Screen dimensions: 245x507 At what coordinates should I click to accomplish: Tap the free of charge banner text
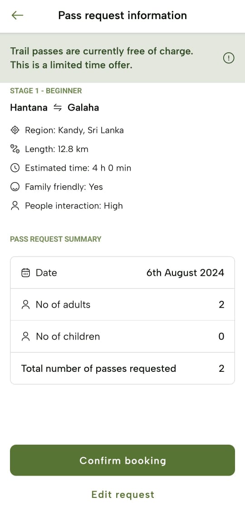pos(102,58)
